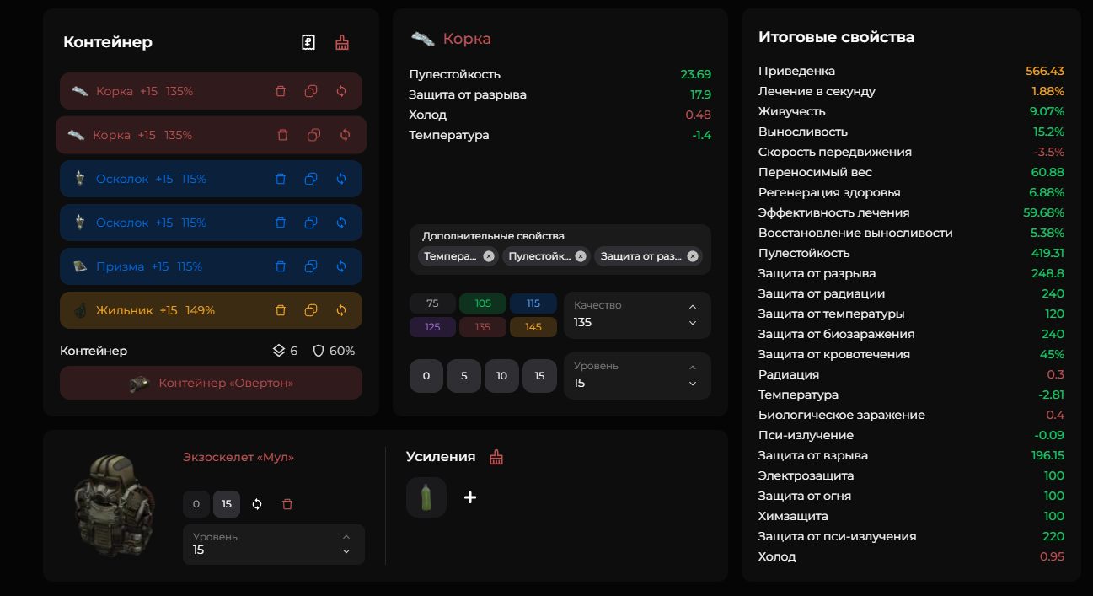The width and height of the screenshot is (1093, 596).
Task: Open the artifact Уровень dropdown
Action: point(637,376)
